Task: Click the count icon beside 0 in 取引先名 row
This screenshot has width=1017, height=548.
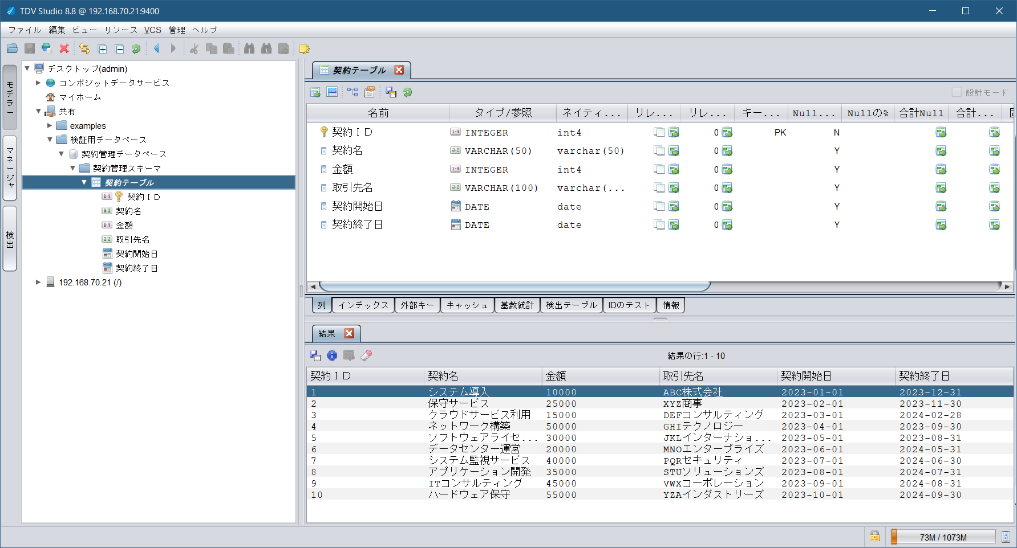Action: click(727, 188)
